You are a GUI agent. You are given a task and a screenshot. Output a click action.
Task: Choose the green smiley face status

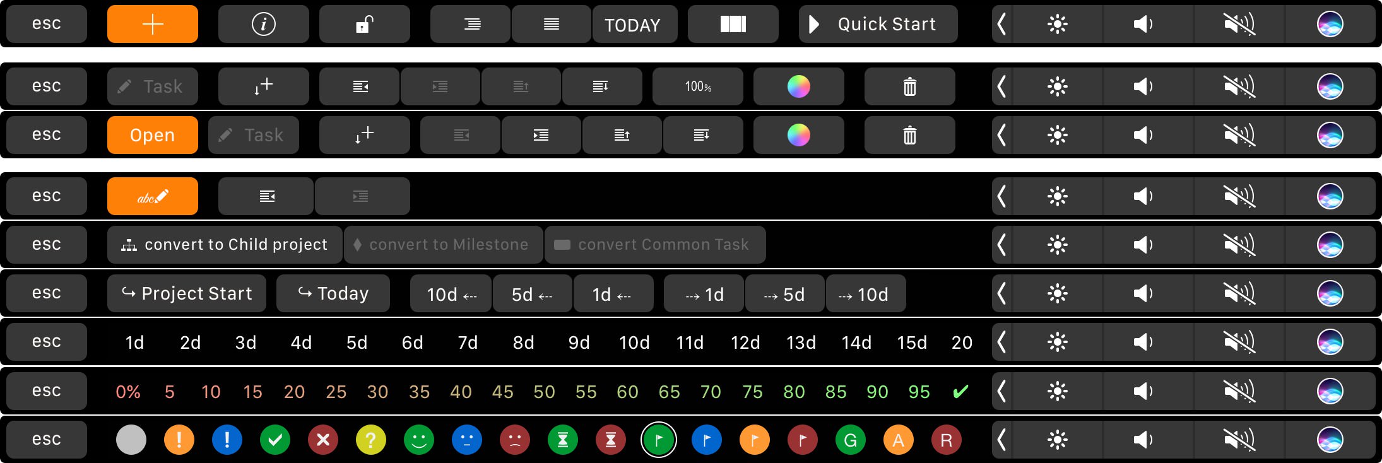coord(419,440)
